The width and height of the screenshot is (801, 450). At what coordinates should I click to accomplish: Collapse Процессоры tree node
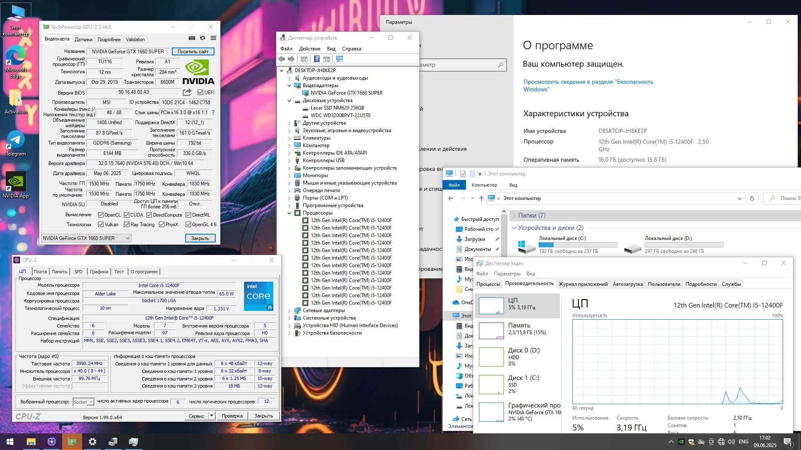[x=289, y=213]
